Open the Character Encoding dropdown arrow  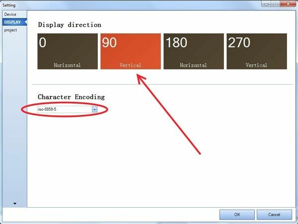click(94, 109)
